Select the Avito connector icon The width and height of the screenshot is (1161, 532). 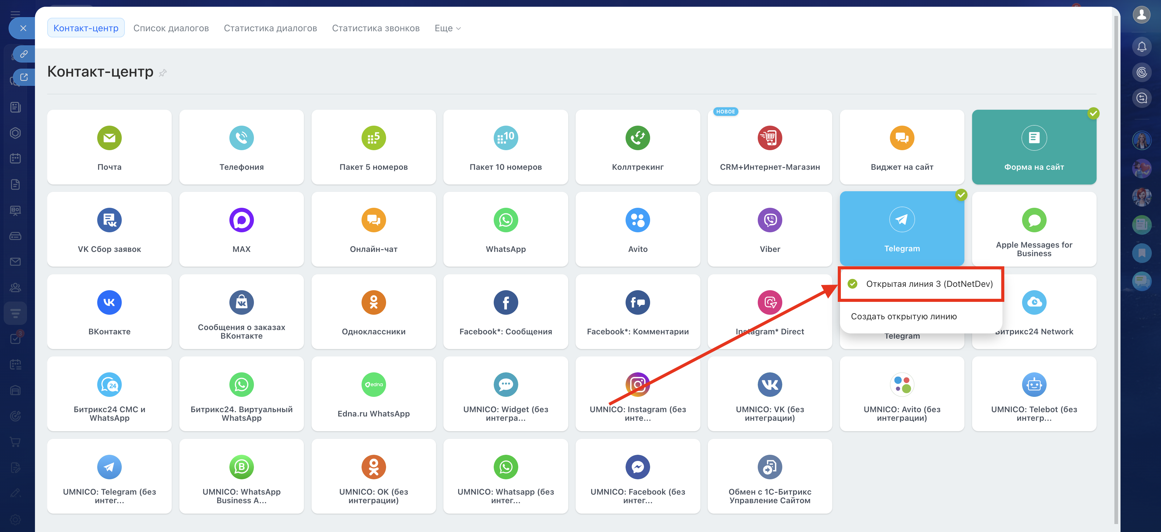coord(637,220)
